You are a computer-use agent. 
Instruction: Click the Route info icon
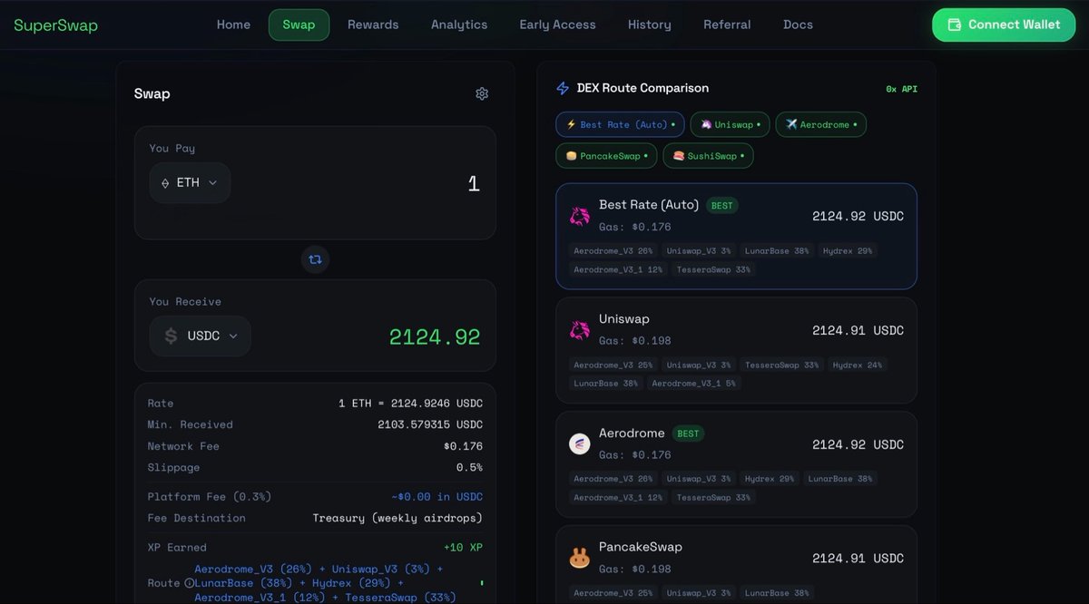point(189,583)
